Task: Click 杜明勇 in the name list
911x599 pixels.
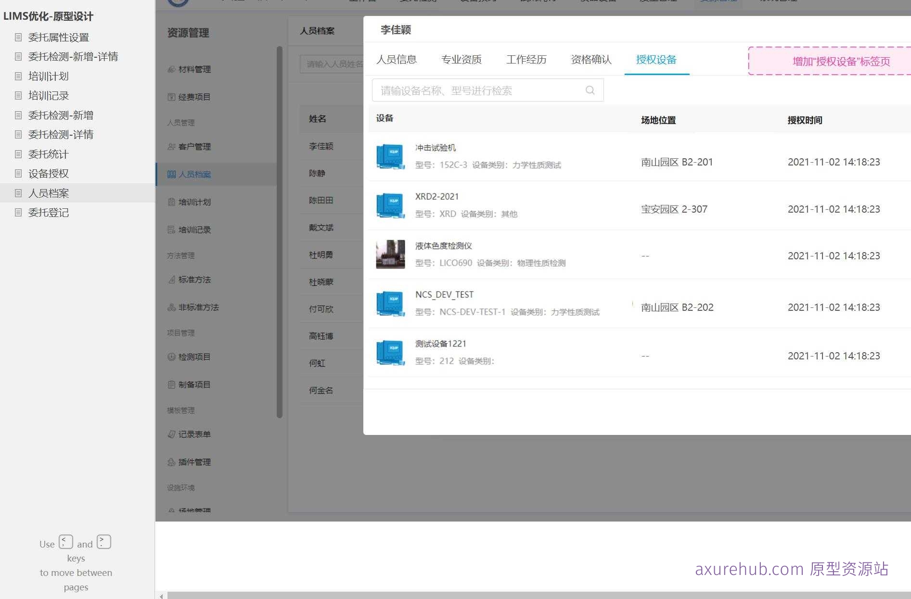Action: click(x=321, y=255)
